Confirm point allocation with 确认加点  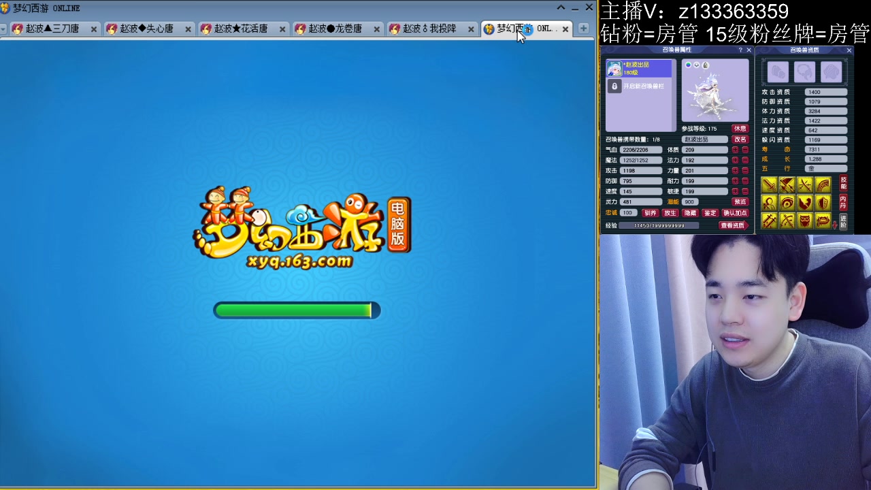736,213
